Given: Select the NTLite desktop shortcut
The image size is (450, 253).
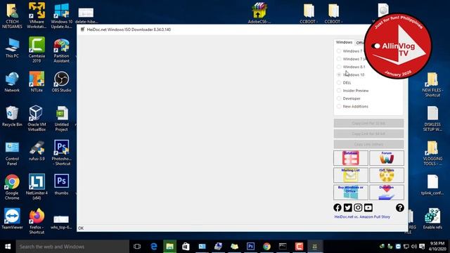Looking at the screenshot, I should (37, 82).
